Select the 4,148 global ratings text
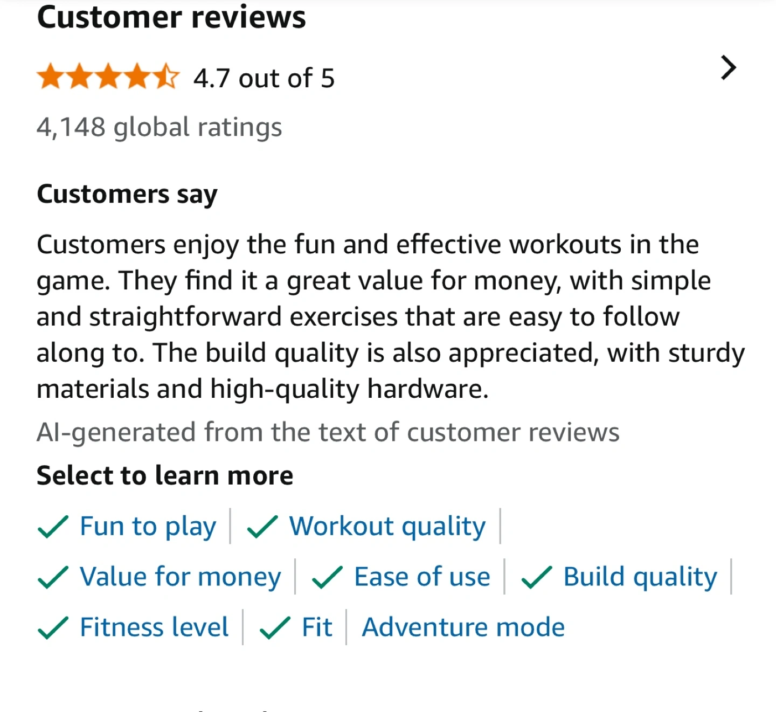This screenshot has width=776, height=712. (x=160, y=128)
